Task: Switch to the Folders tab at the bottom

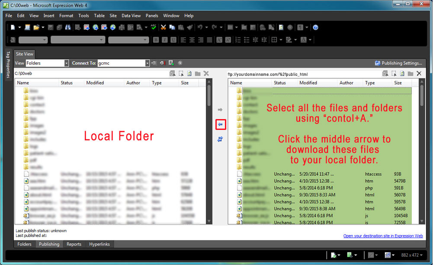Action: 24,244
